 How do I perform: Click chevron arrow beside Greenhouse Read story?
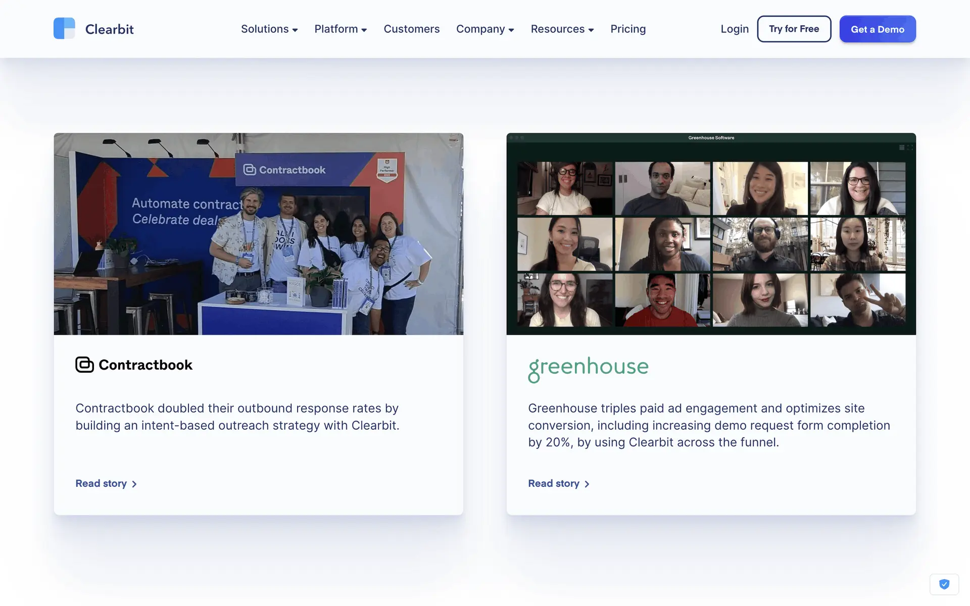click(x=587, y=484)
